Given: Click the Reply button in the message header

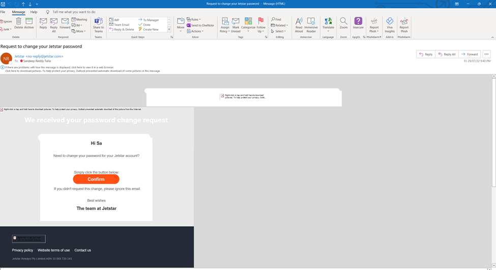Looking at the screenshot, I should click(426, 54).
